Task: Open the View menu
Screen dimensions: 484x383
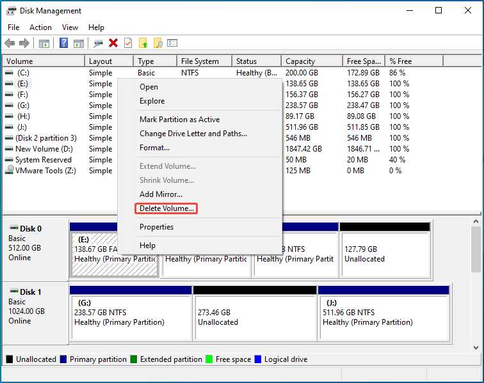Action: click(x=70, y=27)
